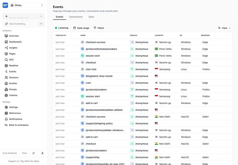Open the /products/sandals/adidas-adilette event
This screenshot has width=238, height=165.
tap(104, 110)
